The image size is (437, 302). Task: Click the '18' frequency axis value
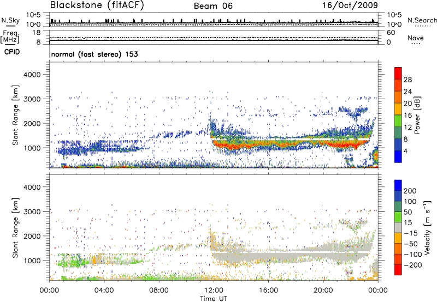pyautogui.click(x=37, y=33)
